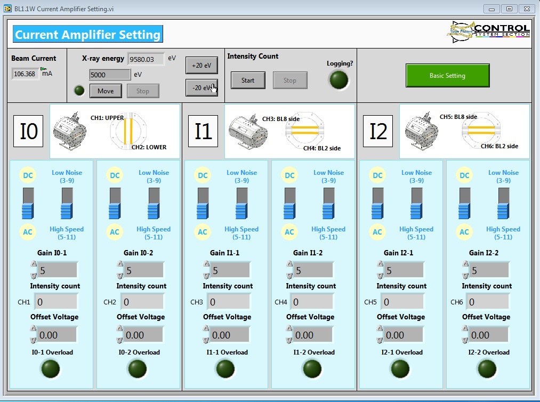Increment Gain I0-1 with up arrow

(34, 264)
